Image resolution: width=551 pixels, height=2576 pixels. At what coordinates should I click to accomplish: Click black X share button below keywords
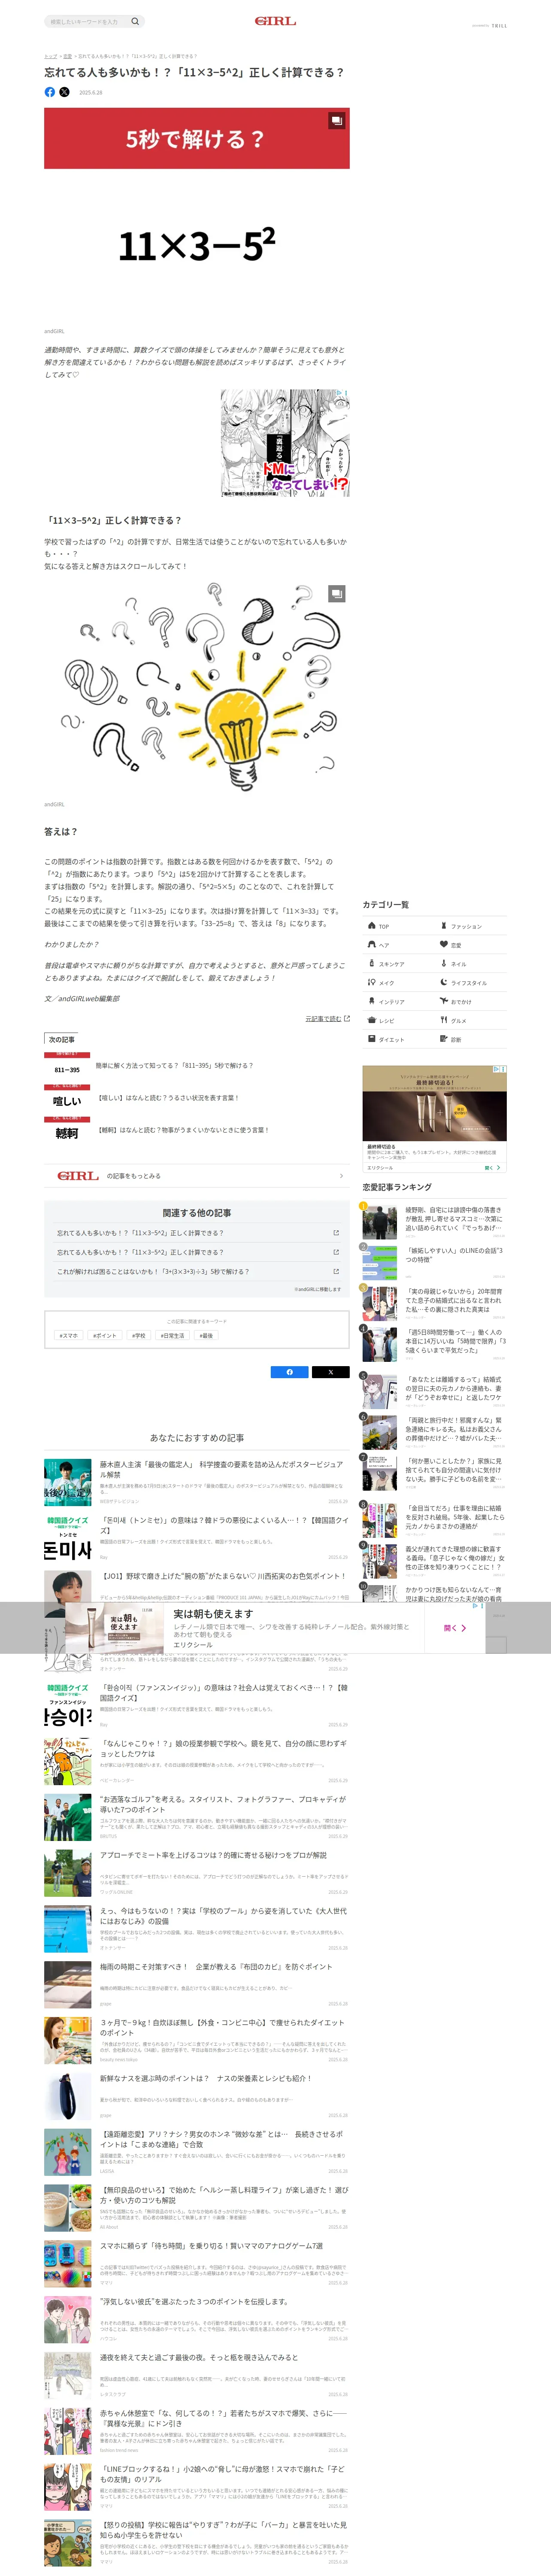pos(330,1372)
